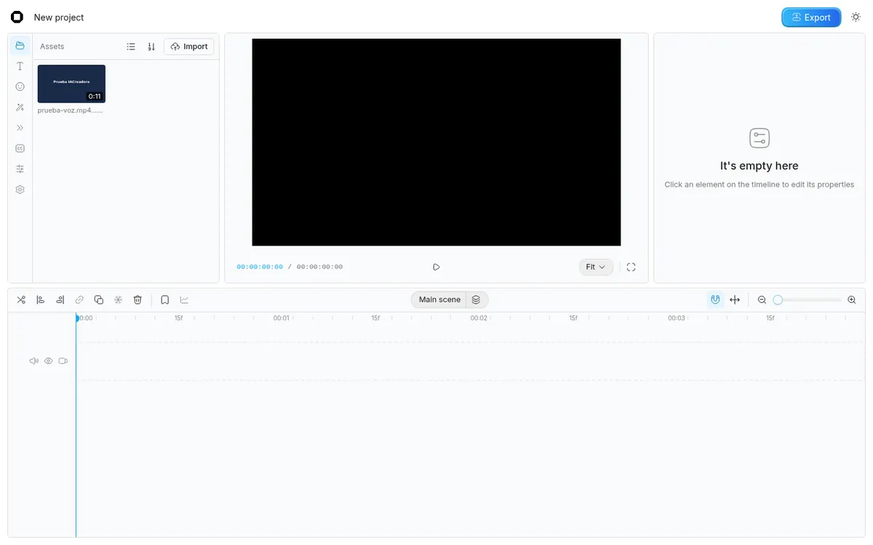Click the duplicate clip icon
873x545 pixels.
pyautogui.click(x=99, y=299)
